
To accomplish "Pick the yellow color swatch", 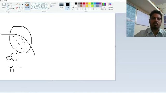I will tap(89, 3).
